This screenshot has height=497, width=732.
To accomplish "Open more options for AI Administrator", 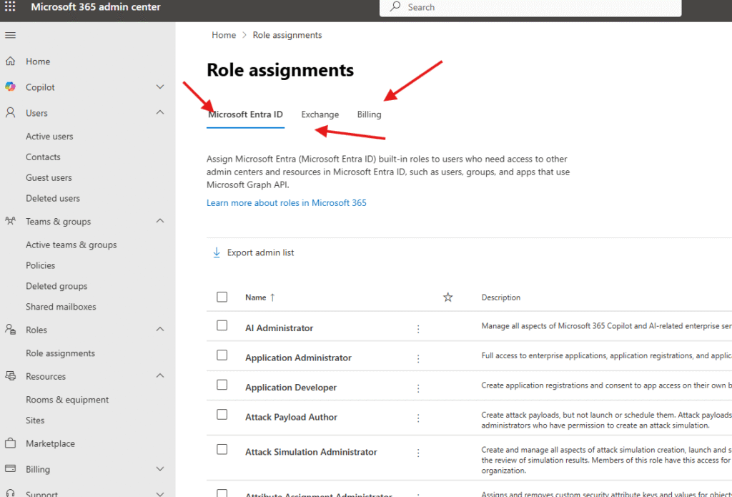I will (x=418, y=329).
